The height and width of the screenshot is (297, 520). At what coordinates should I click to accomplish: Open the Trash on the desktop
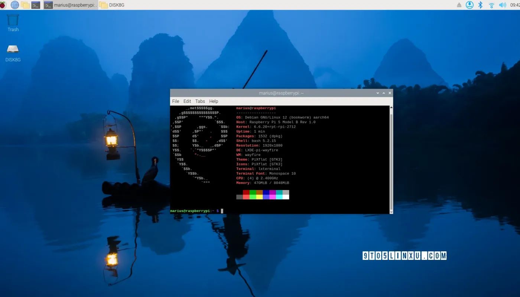click(x=13, y=22)
